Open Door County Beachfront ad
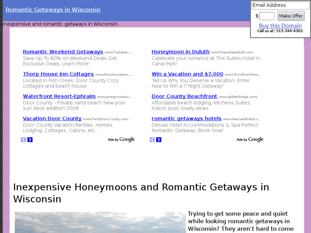Viewport: 311px width, 233px height. (184, 96)
